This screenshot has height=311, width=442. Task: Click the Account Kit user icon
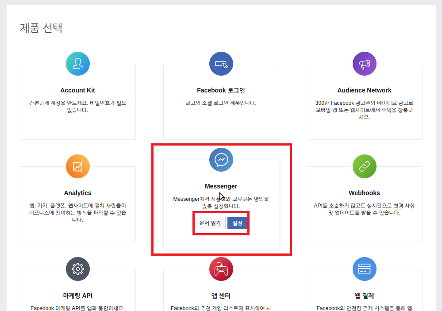(x=78, y=64)
